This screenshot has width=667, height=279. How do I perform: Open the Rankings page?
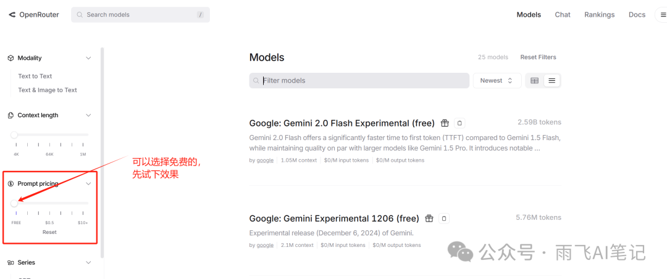(599, 14)
